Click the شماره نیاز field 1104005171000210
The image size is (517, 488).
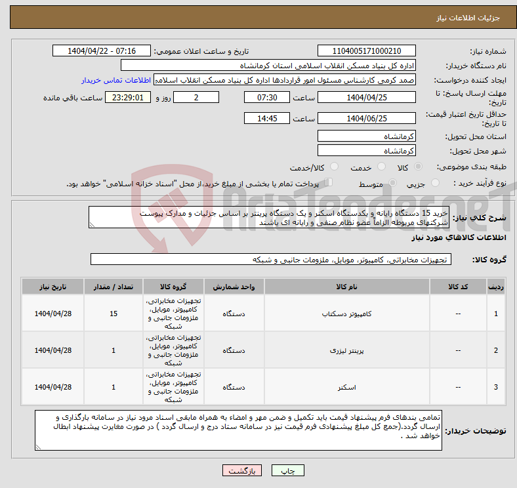click(x=366, y=51)
